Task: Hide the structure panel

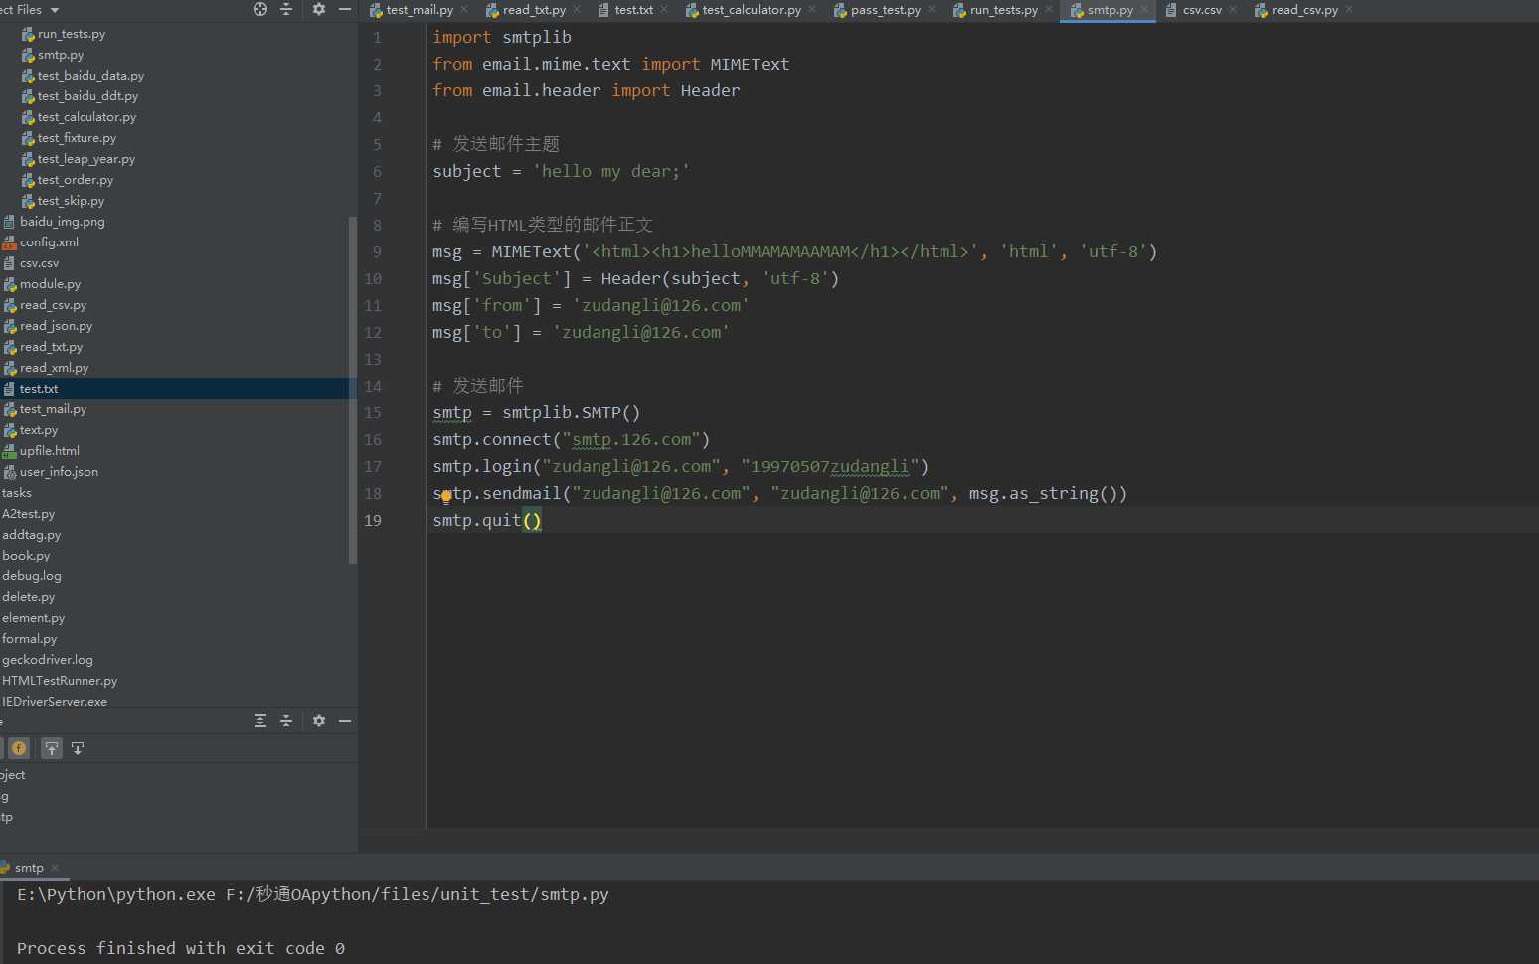Action: coord(345,721)
